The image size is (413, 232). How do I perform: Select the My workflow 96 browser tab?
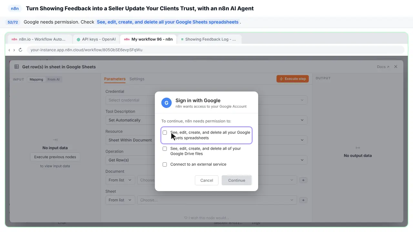coord(148,39)
